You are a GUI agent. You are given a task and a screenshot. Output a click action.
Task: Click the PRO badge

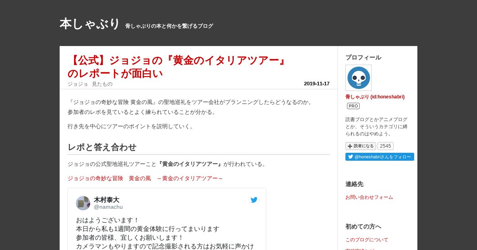point(353,106)
